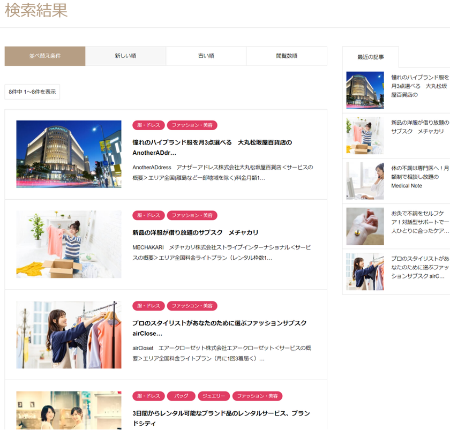Open sidebar Medical Note operator thumbnail

pos(365,180)
